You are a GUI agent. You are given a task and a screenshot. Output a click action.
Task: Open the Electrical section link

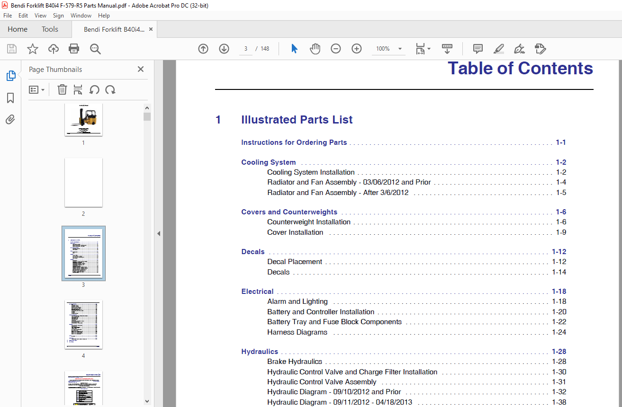257,292
